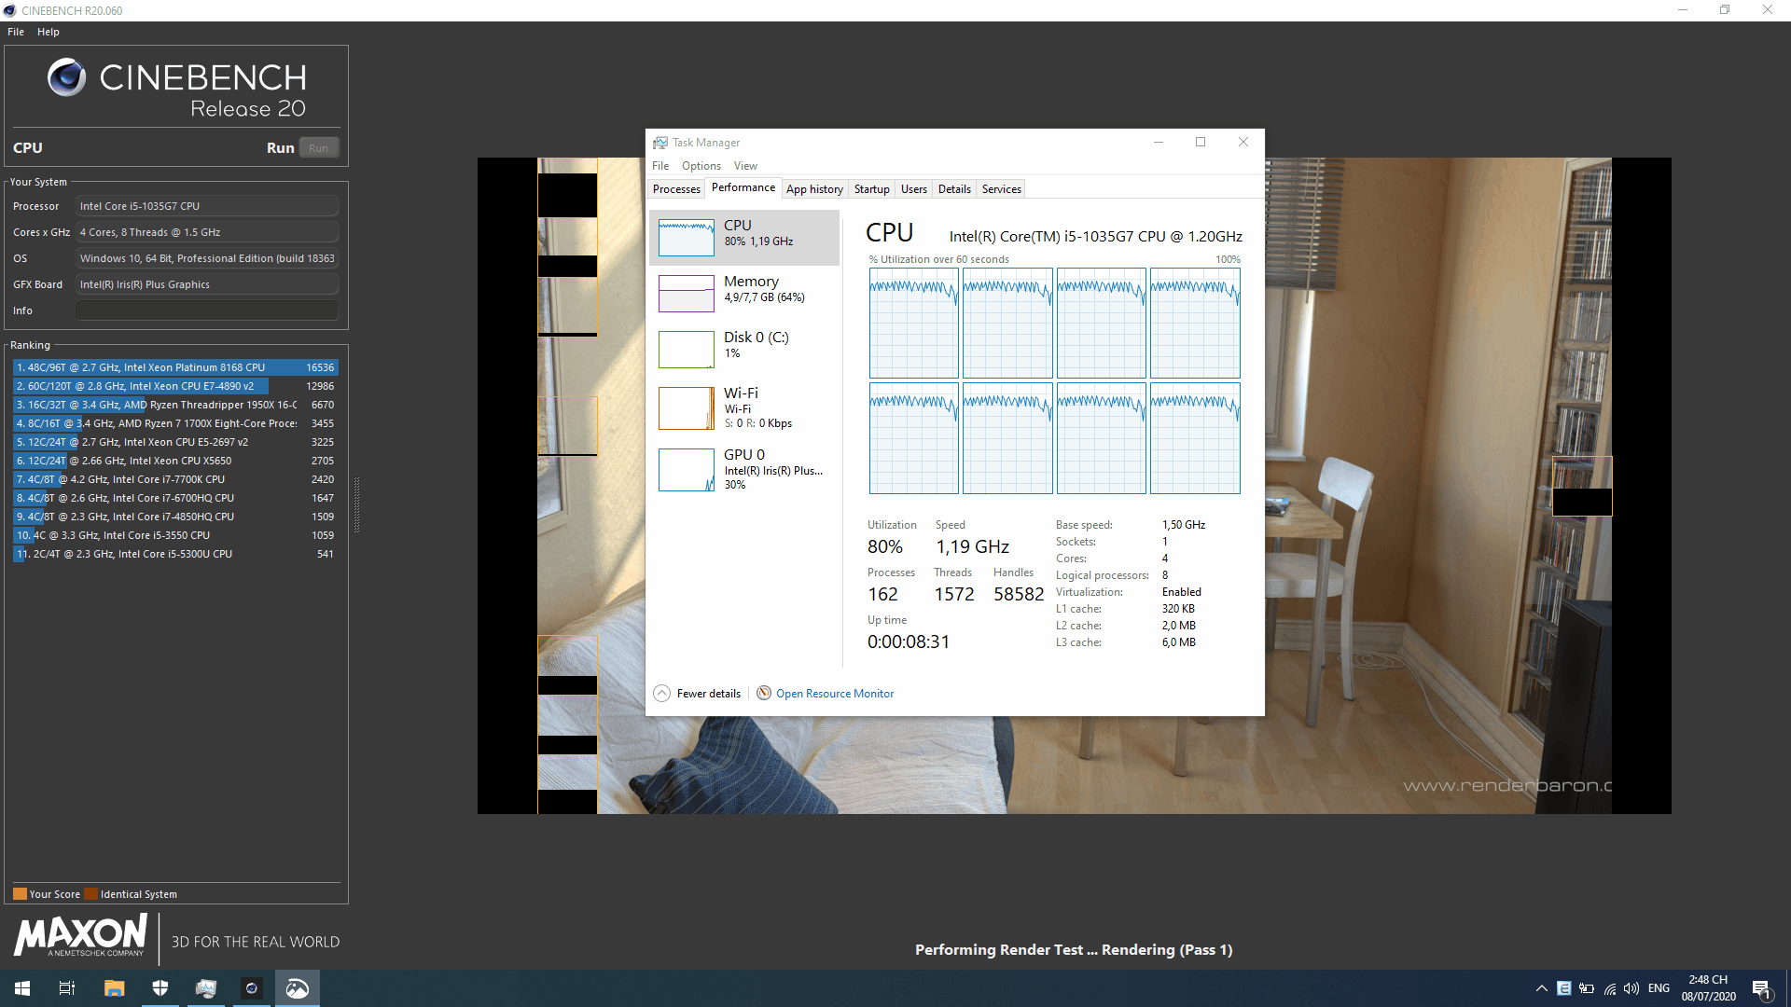The width and height of the screenshot is (1791, 1007).
Task: Click the Cinema 4D sphere taskbar icon
Action: [x=251, y=988]
